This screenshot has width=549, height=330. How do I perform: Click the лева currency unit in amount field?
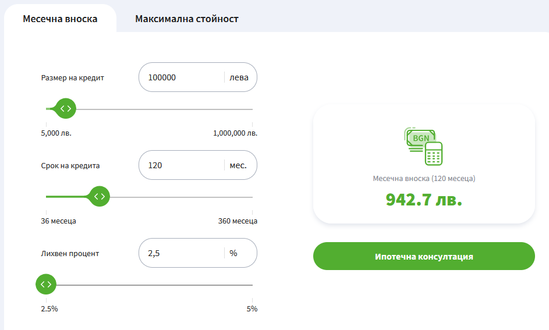point(239,77)
